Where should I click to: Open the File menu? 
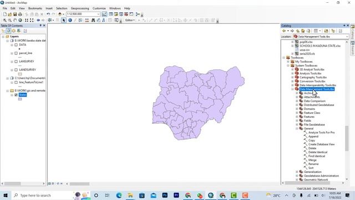click(x=5, y=8)
